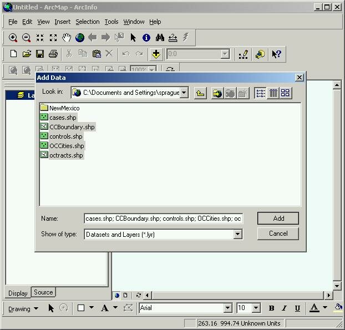Click the Full Extent globe icon
The width and height of the screenshot is (345, 330).
tap(80, 38)
